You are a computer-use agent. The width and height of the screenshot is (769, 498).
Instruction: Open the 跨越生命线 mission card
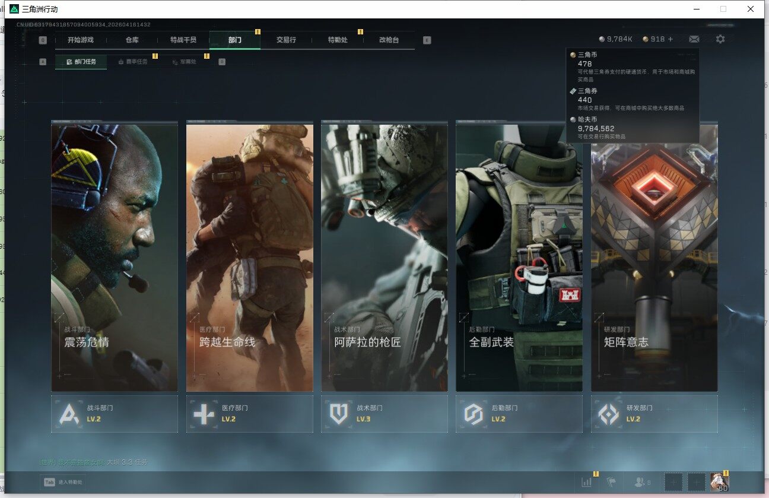(x=250, y=258)
